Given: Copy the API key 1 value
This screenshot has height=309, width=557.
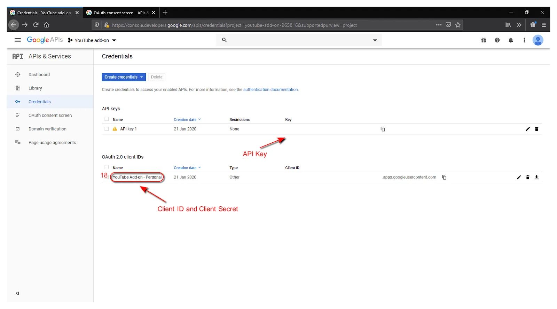Looking at the screenshot, I should 383,129.
